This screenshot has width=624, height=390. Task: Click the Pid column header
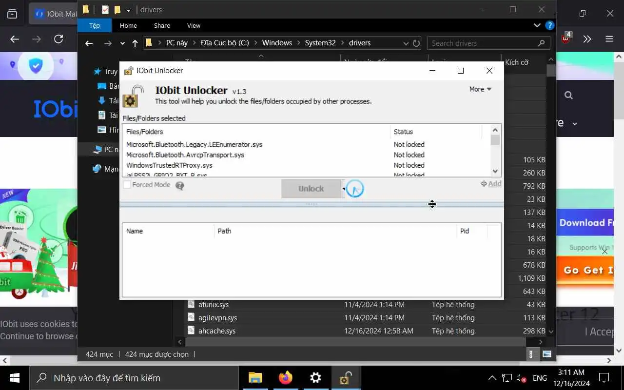pos(465,231)
